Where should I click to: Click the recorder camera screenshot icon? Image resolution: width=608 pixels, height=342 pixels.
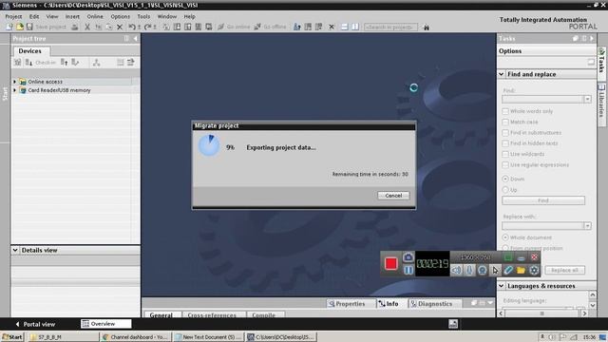coord(408,257)
